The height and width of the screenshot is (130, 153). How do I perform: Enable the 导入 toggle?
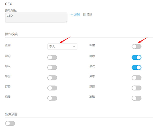point(52,68)
